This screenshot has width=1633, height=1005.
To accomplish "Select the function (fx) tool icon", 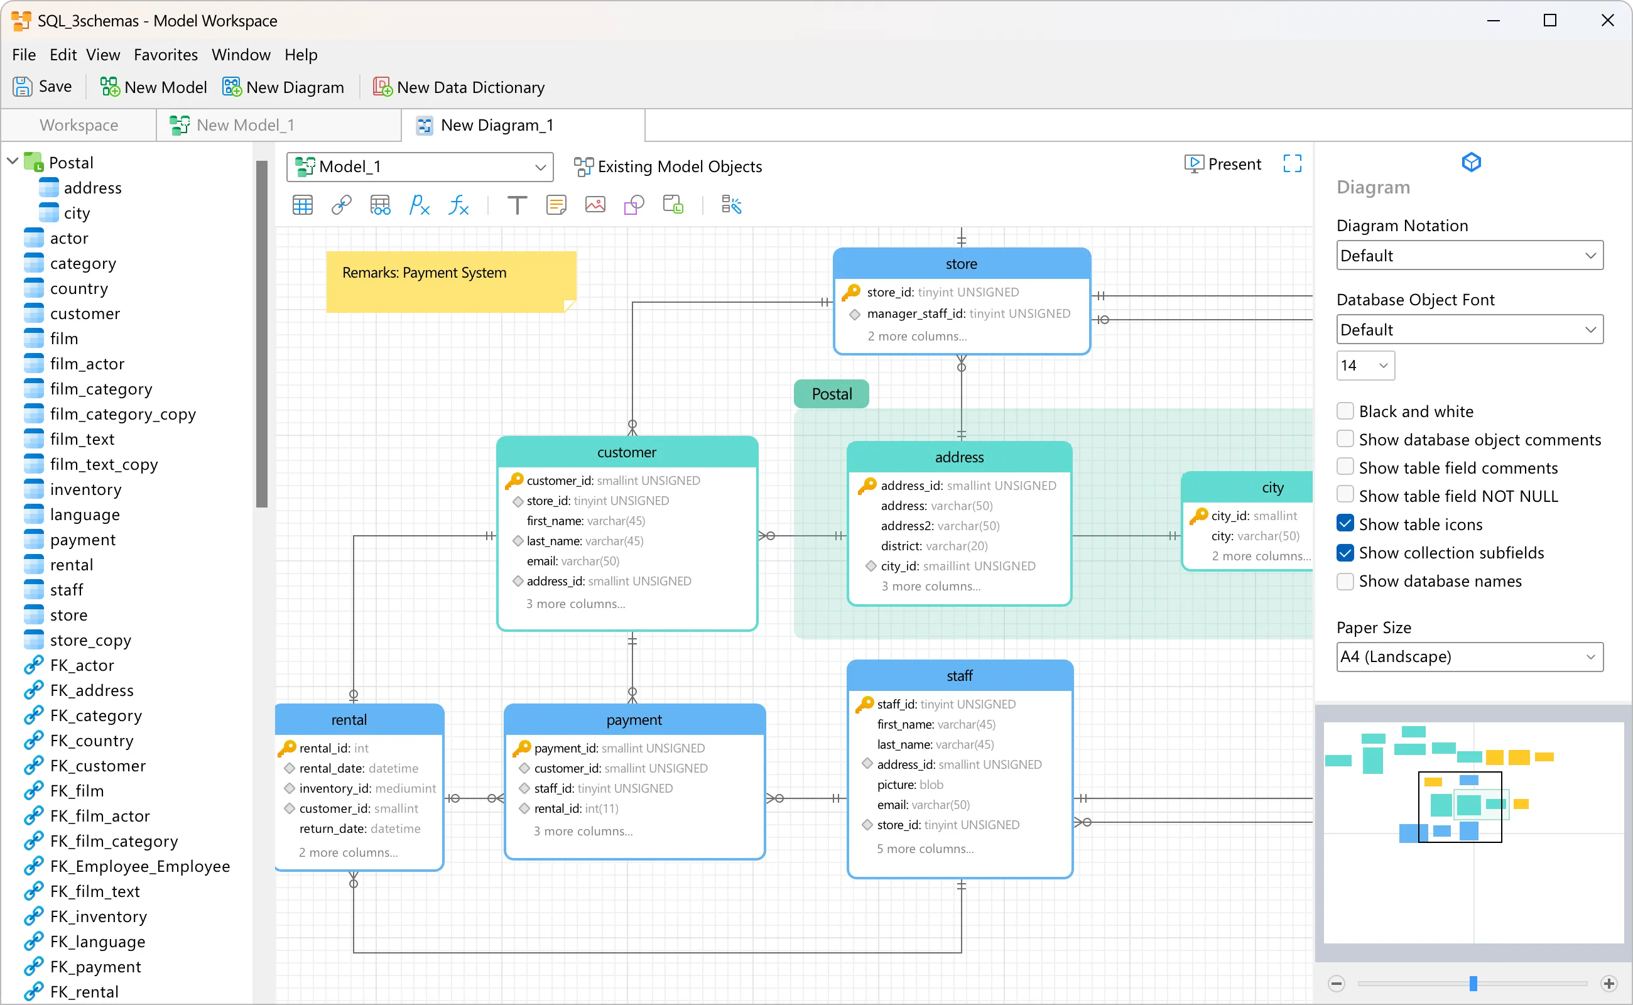I will pyautogui.click(x=458, y=205).
